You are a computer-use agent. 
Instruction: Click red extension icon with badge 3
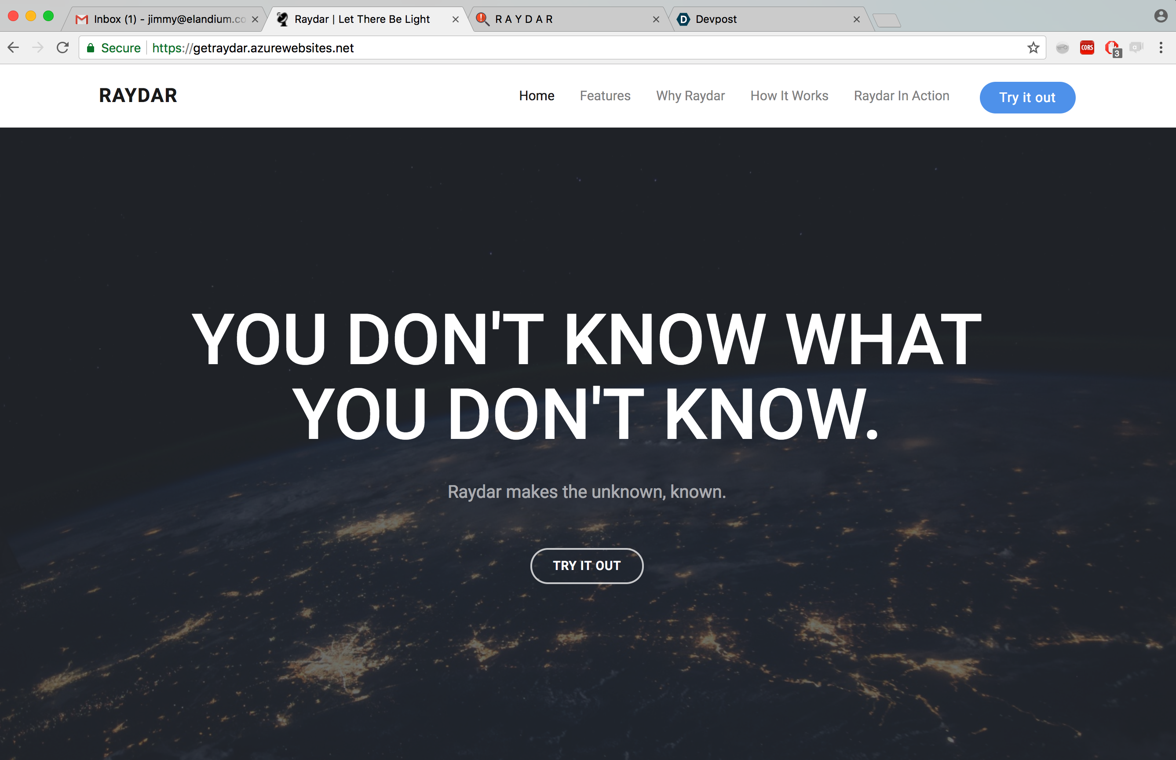point(1112,48)
